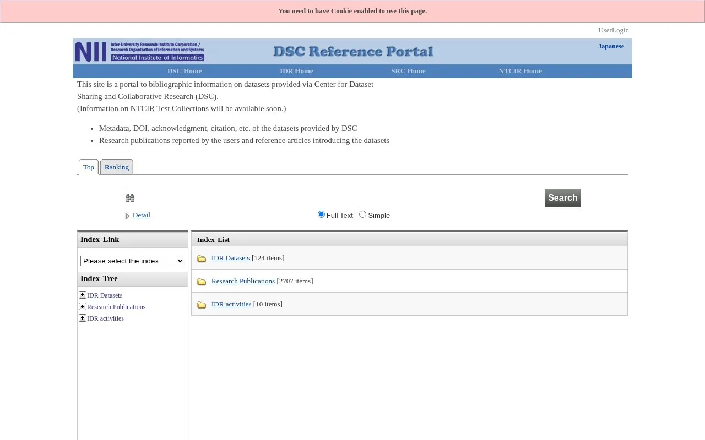Click the '[2707 items]' count text
Viewport: 705px width, 440px height.
(x=295, y=281)
